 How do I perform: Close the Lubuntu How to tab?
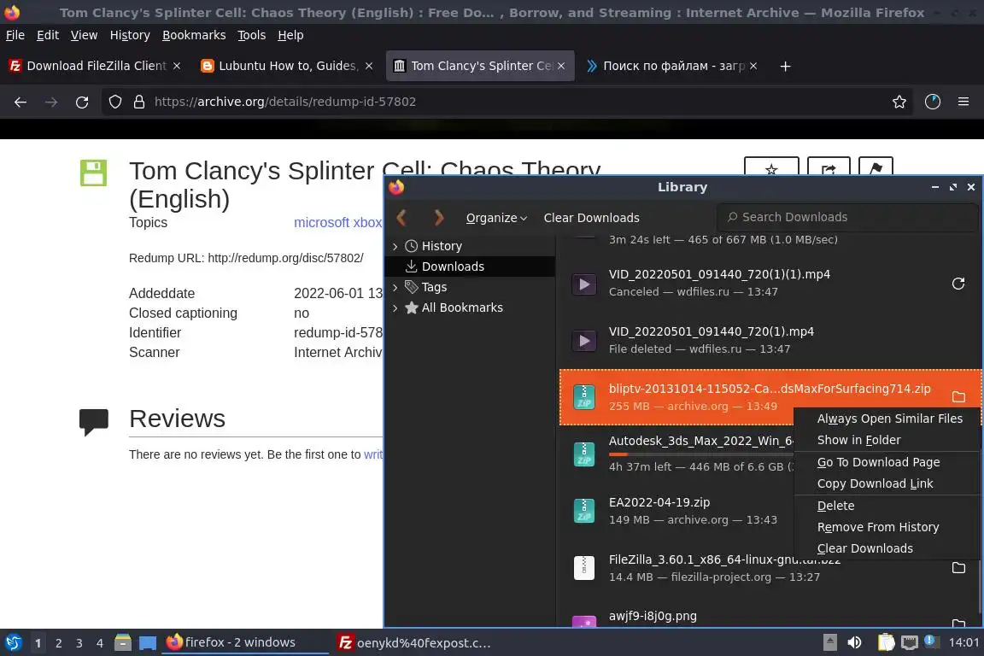click(x=369, y=66)
